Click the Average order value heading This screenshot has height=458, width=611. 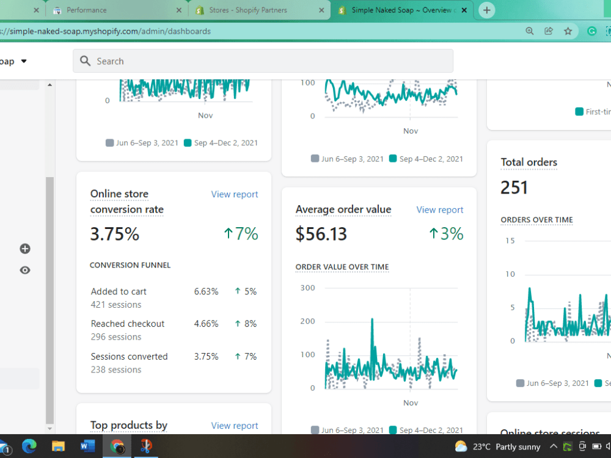click(x=343, y=209)
